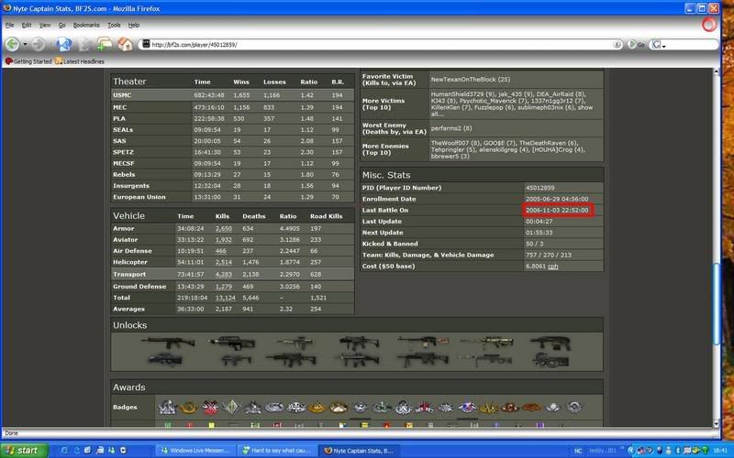Open the Edit menu
Viewport: 734px width, 458px height.
(27, 26)
